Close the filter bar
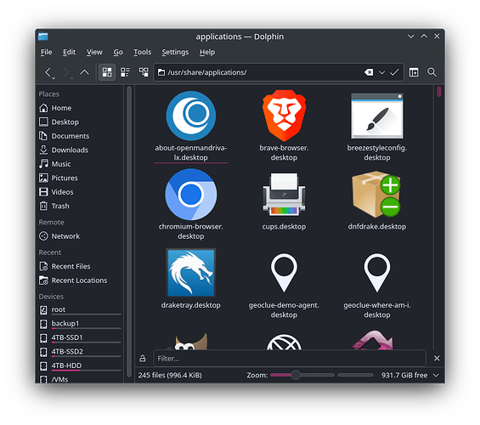The height and width of the screenshot is (425, 480). point(437,358)
